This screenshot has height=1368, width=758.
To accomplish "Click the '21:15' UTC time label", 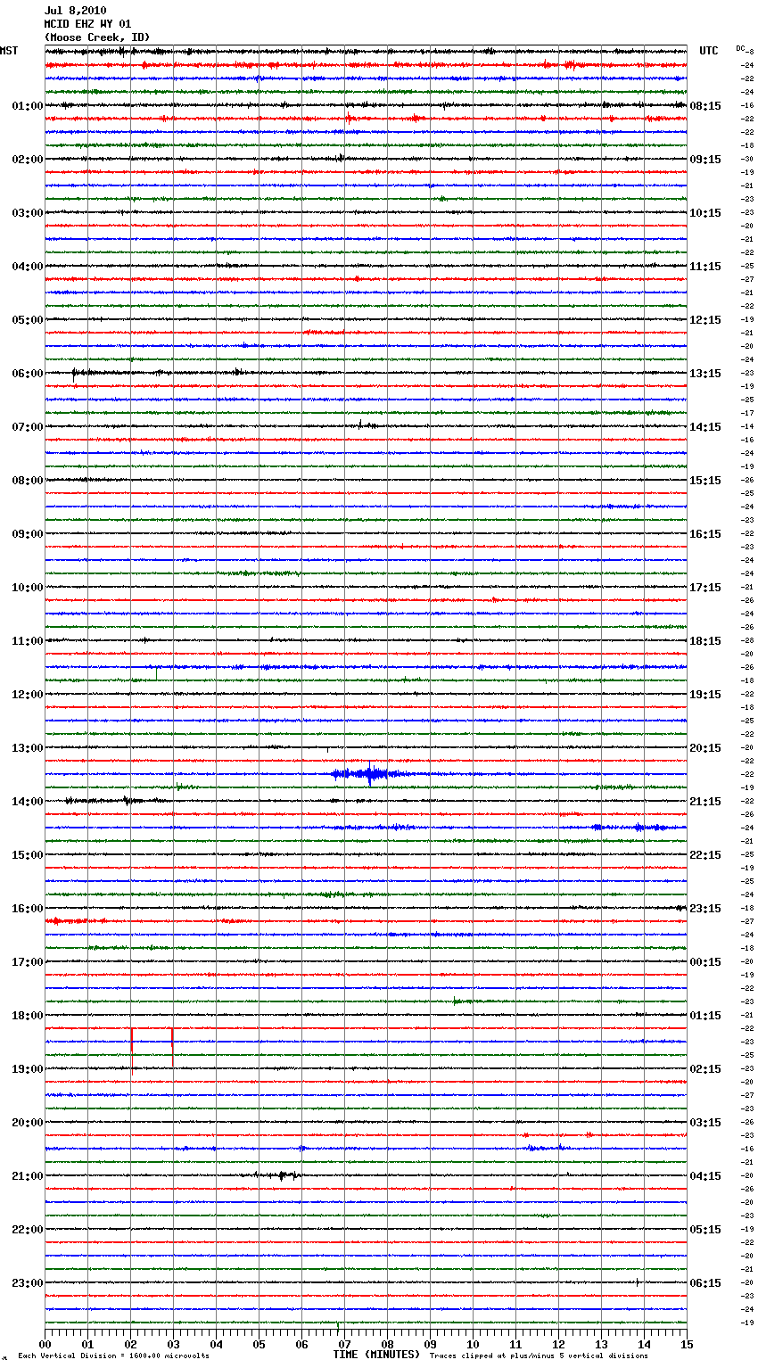I will [x=705, y=802].
